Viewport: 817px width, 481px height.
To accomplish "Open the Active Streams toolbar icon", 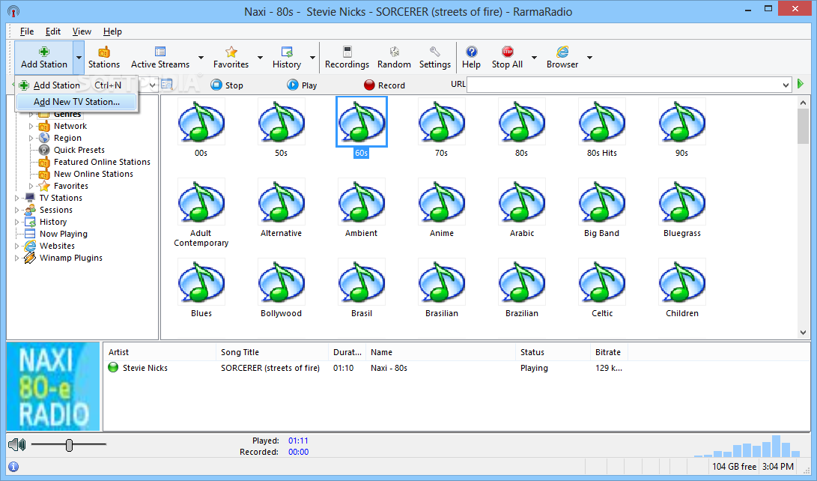I will click(x=160, y=58).
